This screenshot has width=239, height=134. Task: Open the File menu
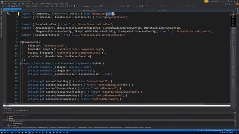click(x=1, y=4)
